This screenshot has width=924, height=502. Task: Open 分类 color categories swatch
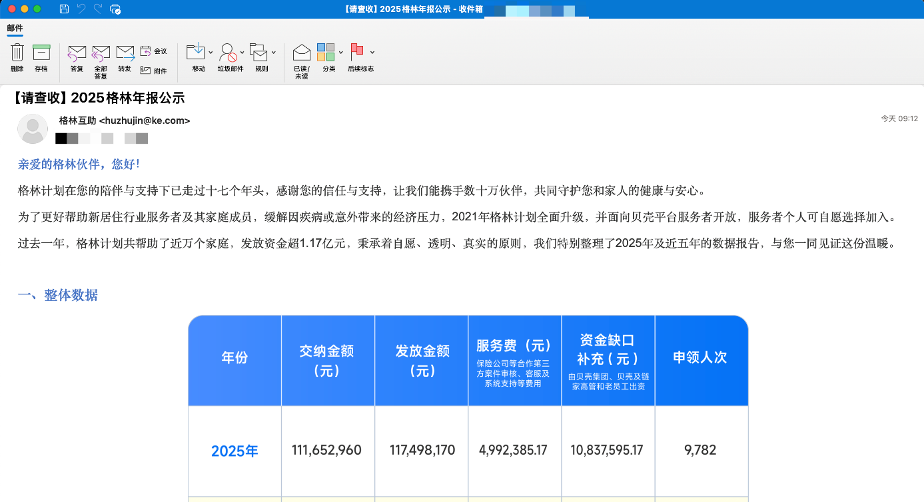(326, 52)
